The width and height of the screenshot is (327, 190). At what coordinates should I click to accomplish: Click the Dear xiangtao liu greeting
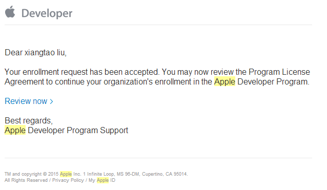pyautogui.click(x=36, y=53)
